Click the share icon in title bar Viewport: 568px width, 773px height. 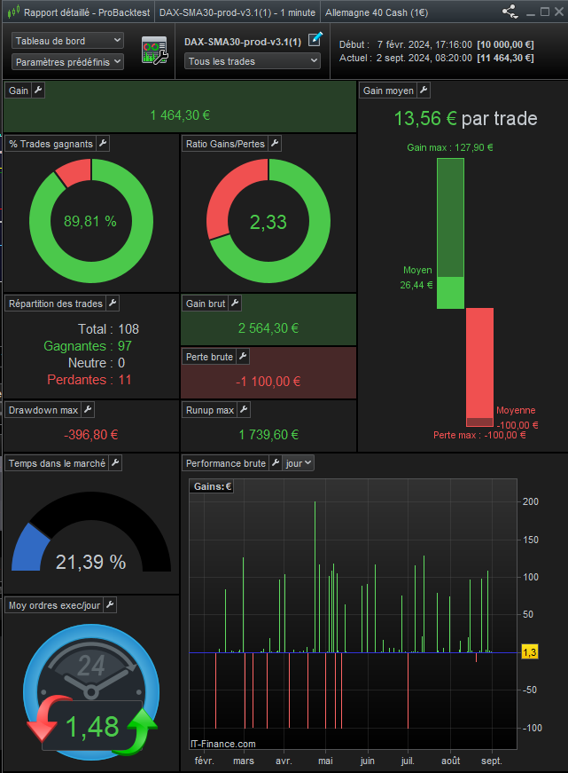click(x=510, y=12)
